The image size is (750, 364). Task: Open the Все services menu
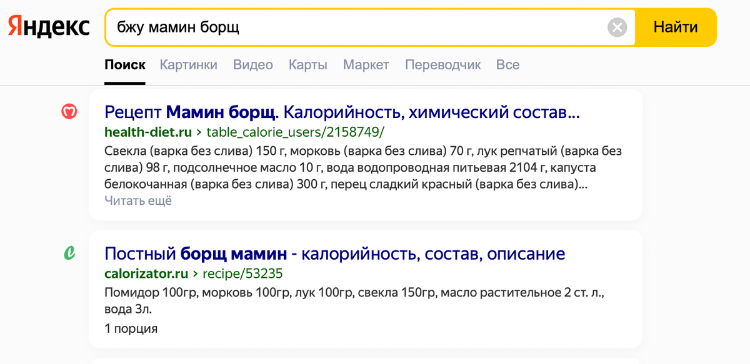point(507,64)
